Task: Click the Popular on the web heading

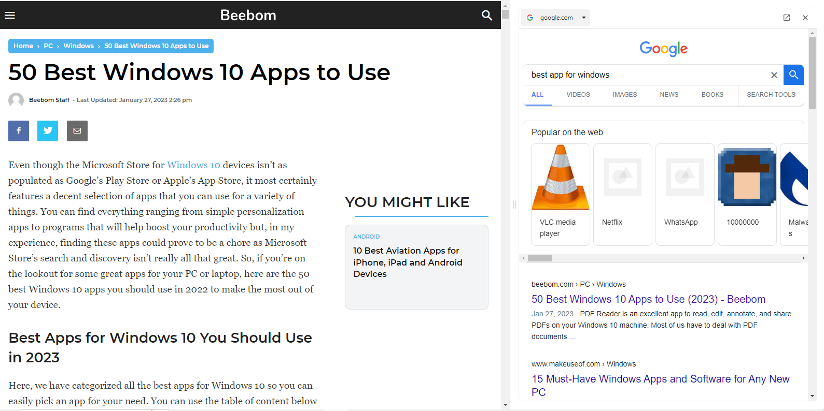Action: pyautogui.click(x=567, y=132)
